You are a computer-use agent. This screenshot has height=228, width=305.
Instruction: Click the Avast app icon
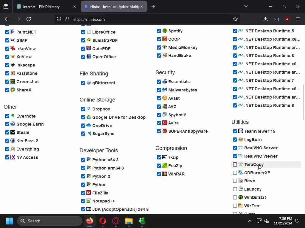[x=164, y=98]
